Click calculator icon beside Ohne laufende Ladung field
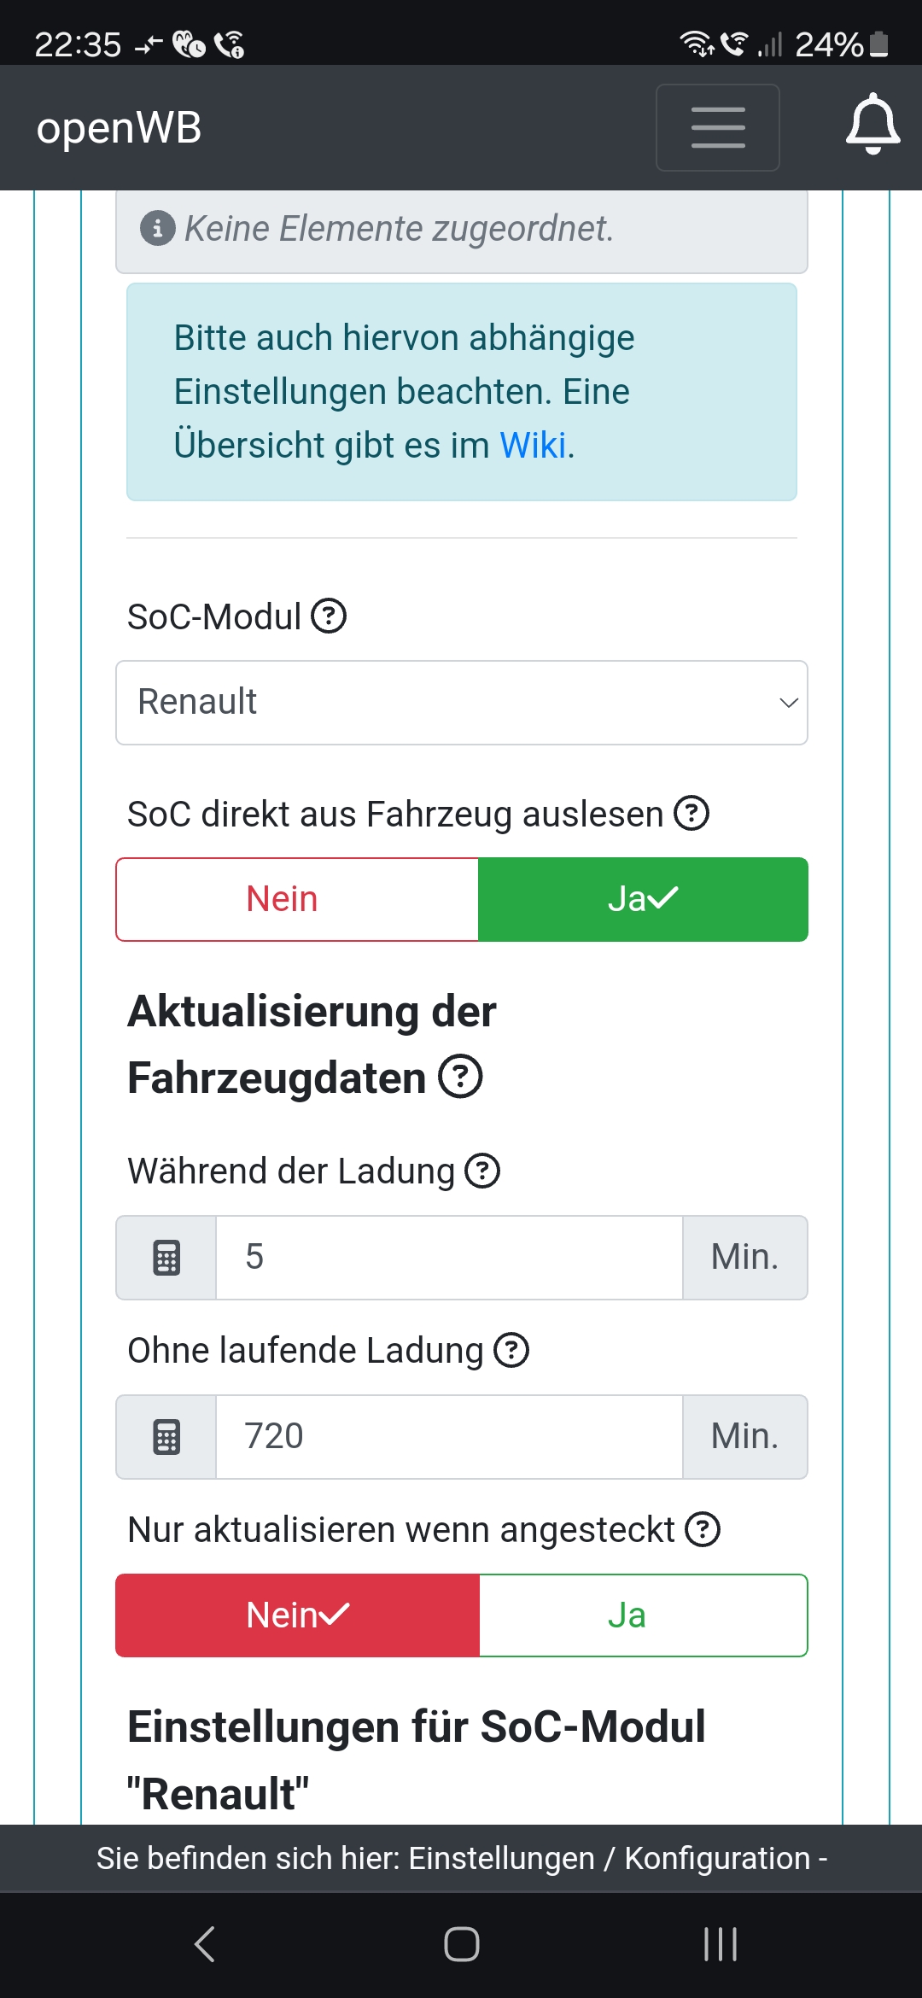This screenshot has width=922, height=1998. (x=166, y=1437)
